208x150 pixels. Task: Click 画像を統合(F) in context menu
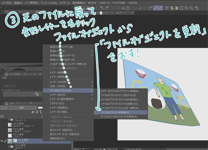(x=68, y=138)
